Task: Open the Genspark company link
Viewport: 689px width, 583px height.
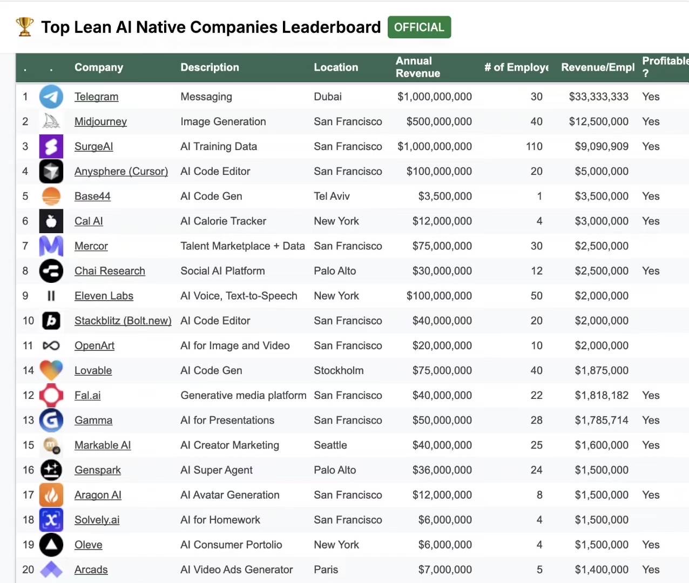Action: (98, 470)
